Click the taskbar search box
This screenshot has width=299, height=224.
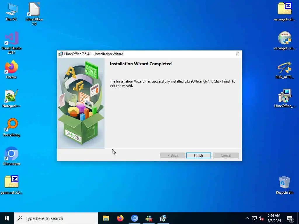click(56, 218)
